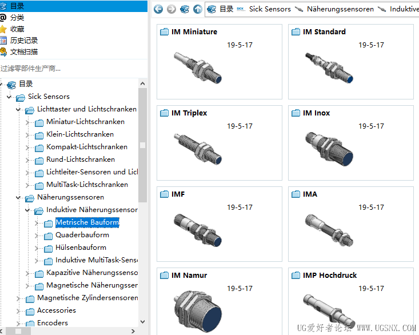The image size is (419, 335).
Task: Open the IMF sensor thumbnail
Action: point(198,230)
